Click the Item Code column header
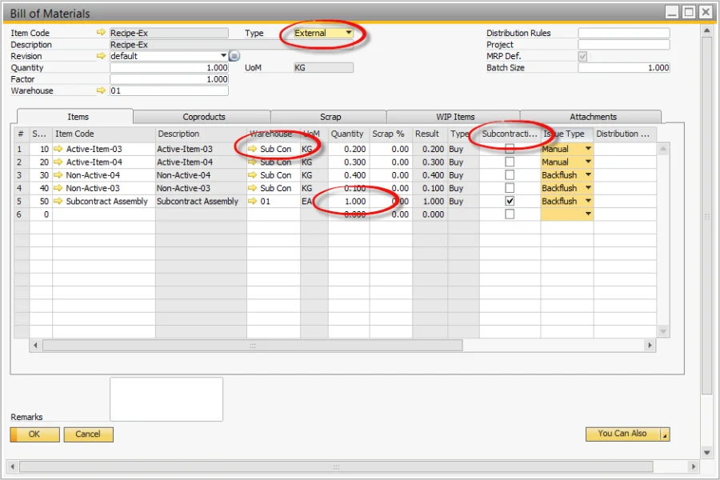Image resolution: width=720 pixels, height=480 pixels. pyautogui.click(x=104, y=134)
